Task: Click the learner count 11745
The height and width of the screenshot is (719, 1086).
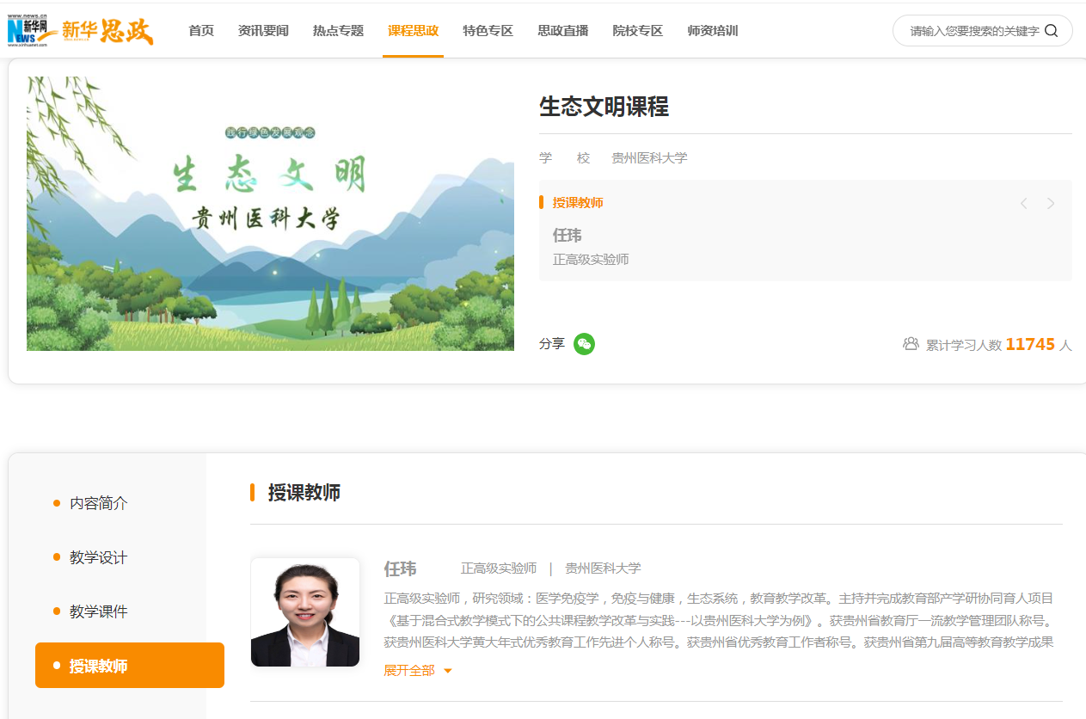Action: (x=1030, y=344)
